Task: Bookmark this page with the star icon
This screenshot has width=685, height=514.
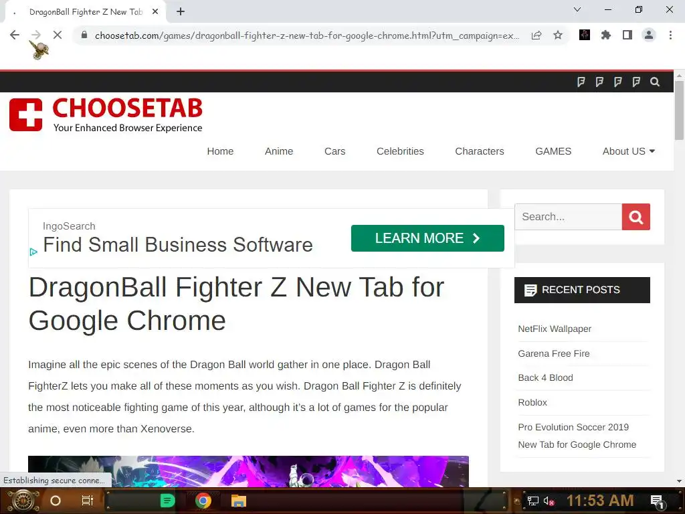Action: (558, 35)
